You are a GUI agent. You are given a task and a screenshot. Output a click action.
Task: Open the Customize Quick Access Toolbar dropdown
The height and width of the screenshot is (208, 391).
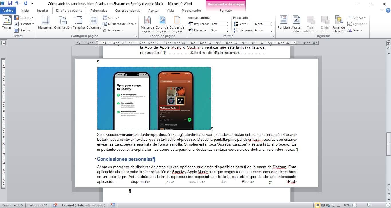(32, 3)
